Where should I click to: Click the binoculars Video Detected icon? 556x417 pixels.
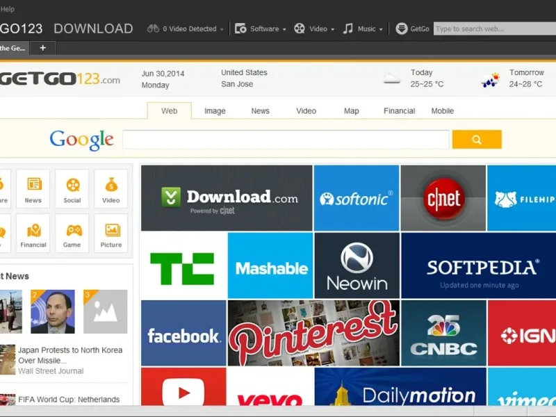pyautogui.click(x=153, y=28)
